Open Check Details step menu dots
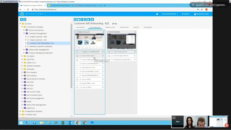Screen dimensions: 231x130 135,32
